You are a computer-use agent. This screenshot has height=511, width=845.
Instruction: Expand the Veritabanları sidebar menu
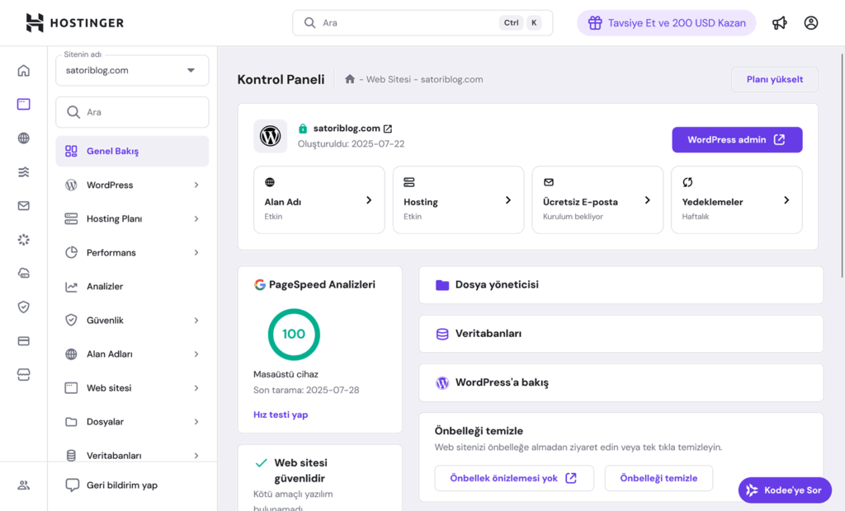pyautogui.click(x=132, y=456)
